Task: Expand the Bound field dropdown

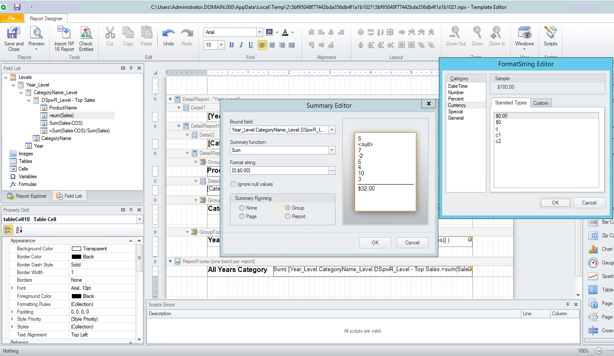Action: click(x=332, y=130)
